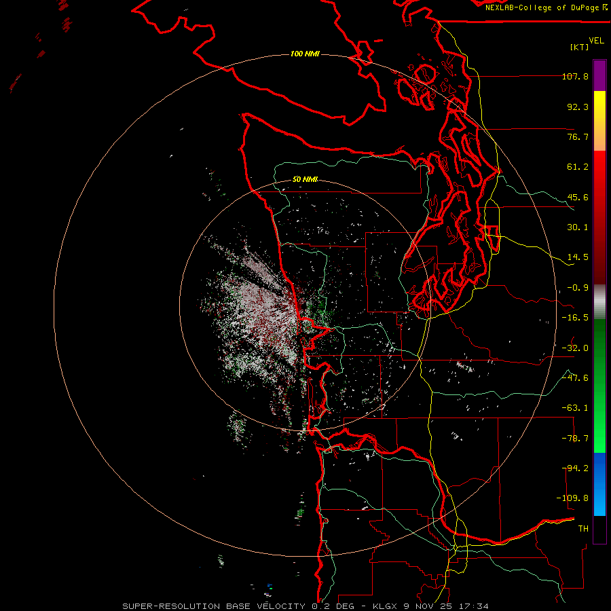Image resolution: width=611 pixels, height=611 pixels.
Task: Click the gray near-zero color bar segment
Action: (x=599, y=302)
